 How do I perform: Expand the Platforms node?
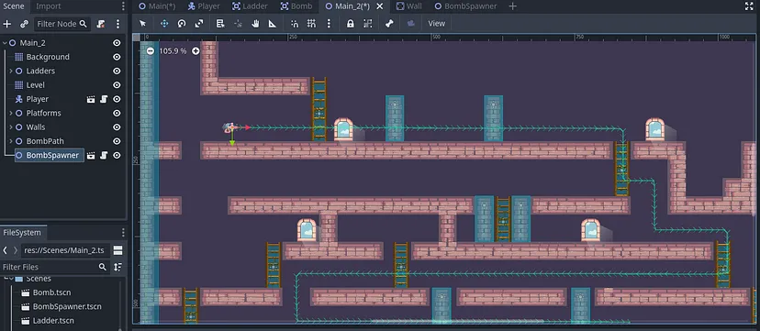click(x=11, y=113)
